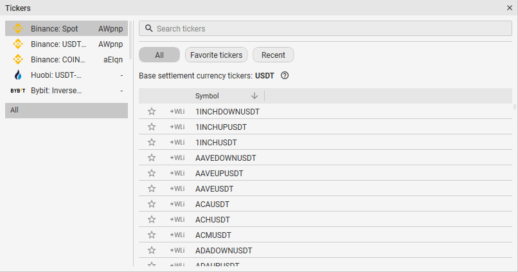This screenshot has height=272, width=518.
Task: Star the ACAUSDT ticker as favorite
Action: coord(152,204)
